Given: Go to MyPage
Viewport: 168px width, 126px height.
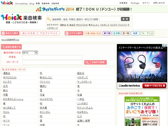Looking at the screenshot, I should click(x=135, y=3).
